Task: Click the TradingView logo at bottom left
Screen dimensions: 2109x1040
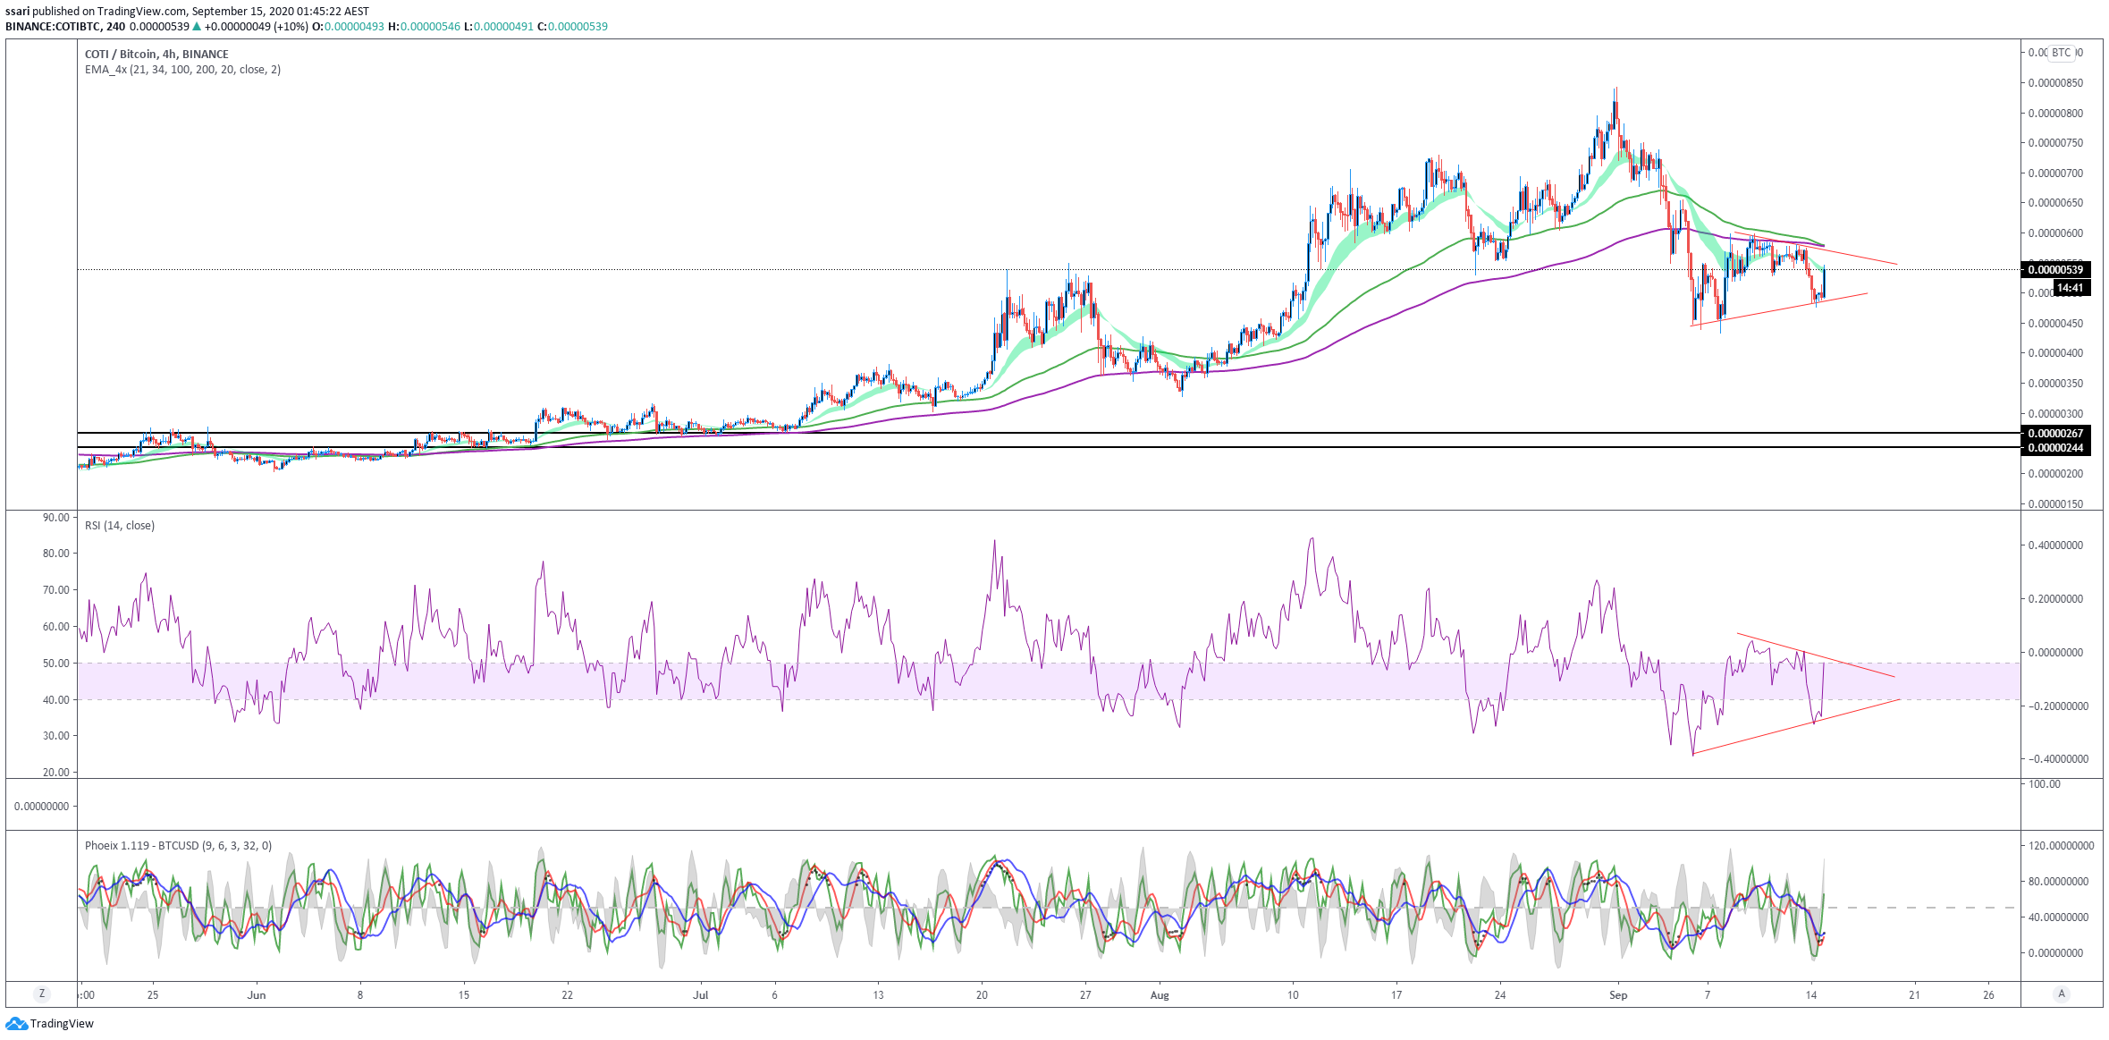Action: (49, 1023)
